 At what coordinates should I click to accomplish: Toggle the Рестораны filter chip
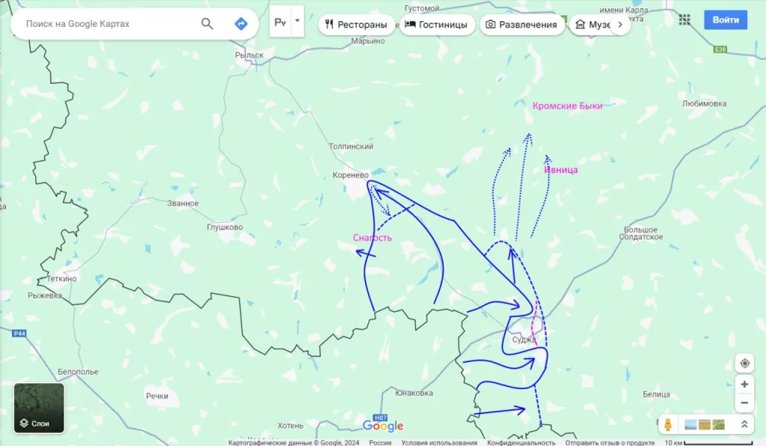click(356, 24)
